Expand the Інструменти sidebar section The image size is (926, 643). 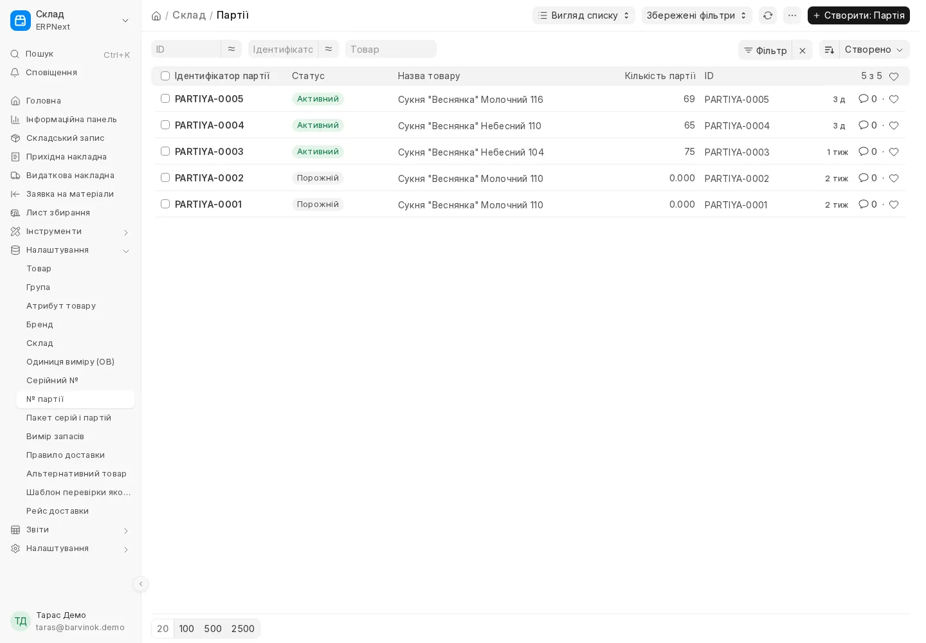70,231
